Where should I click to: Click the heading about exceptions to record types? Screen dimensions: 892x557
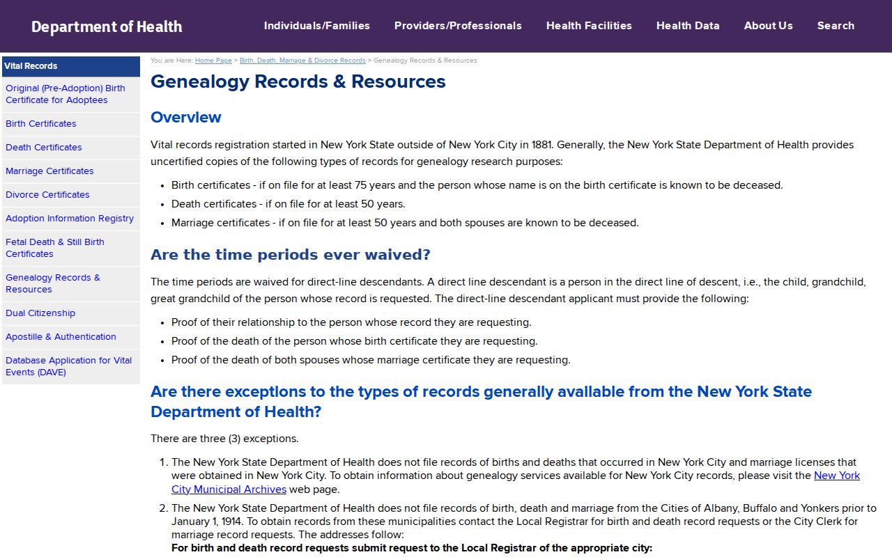481,402
